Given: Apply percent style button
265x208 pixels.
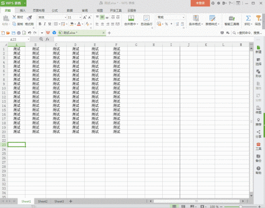Looking at the screenshot, I should pyautogui.click(x=166, y=24).
